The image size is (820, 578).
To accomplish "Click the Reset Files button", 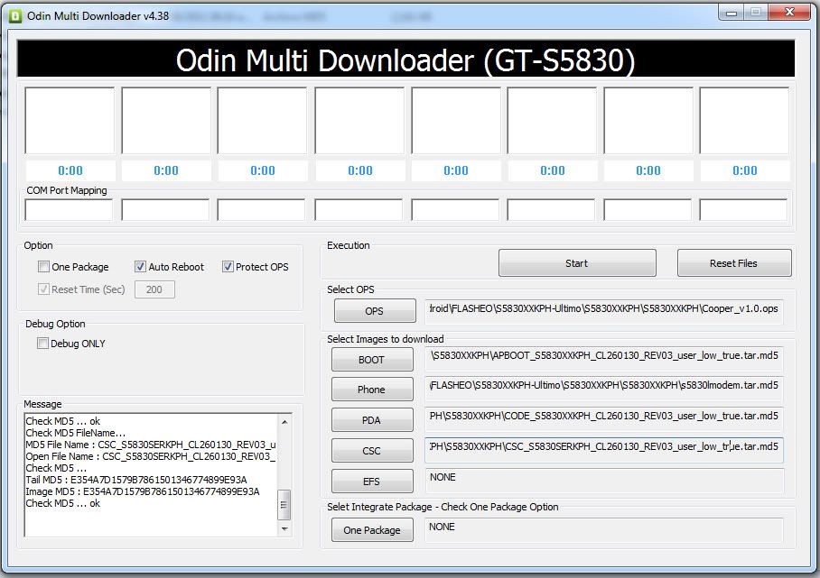I will [733, 263].
